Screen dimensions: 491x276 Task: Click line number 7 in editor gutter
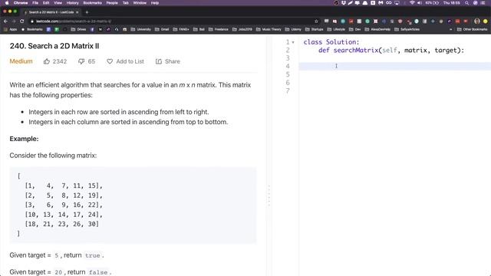point(288,90)
